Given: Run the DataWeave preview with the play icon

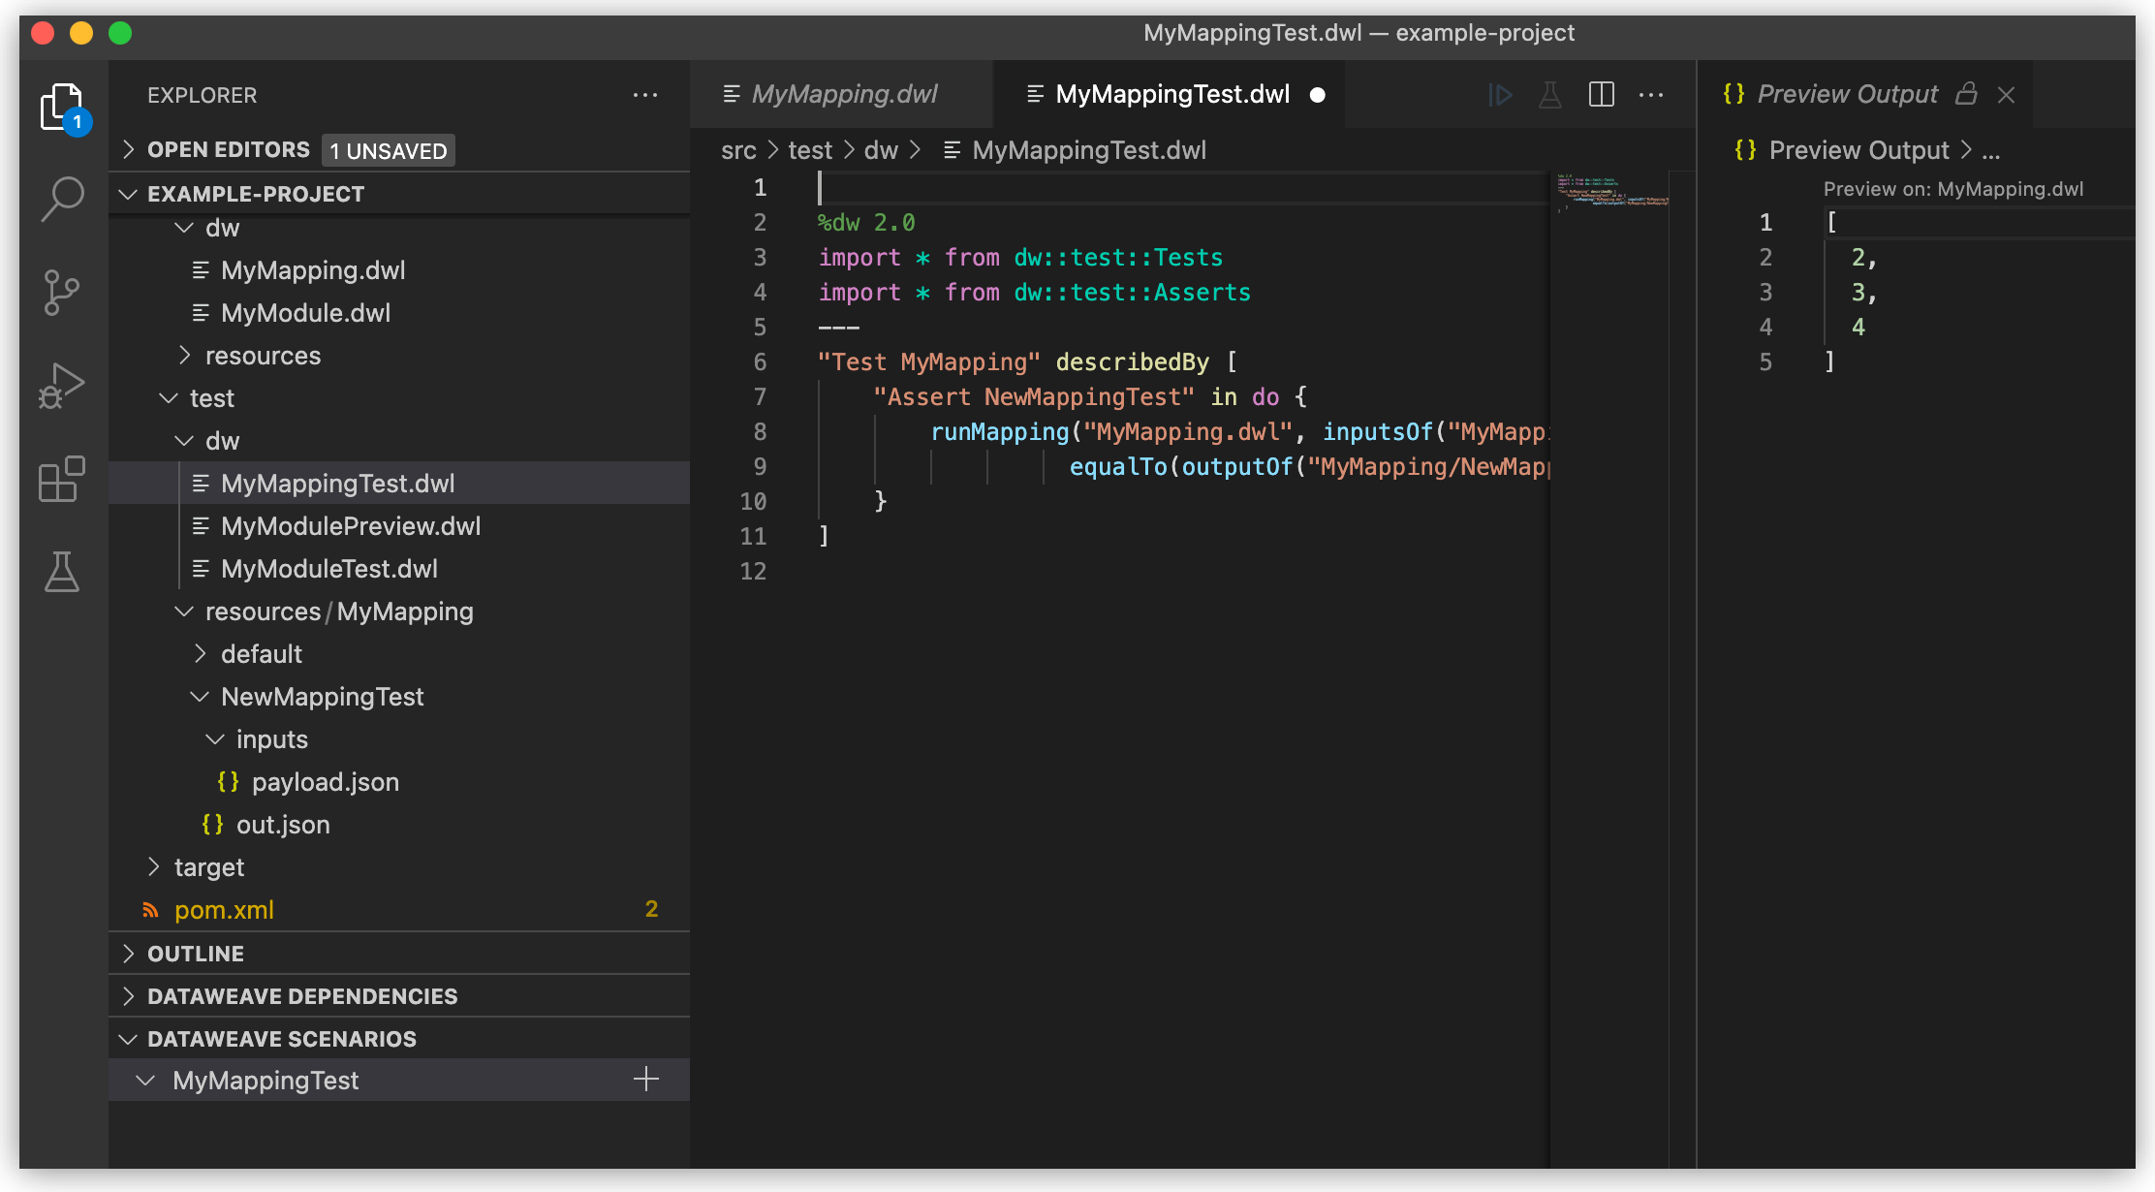Looking at the screenshot, I should tap(1500, 94).
